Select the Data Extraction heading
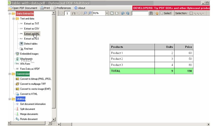This screenshot has height=126, width=218. [x=25, y=14]
